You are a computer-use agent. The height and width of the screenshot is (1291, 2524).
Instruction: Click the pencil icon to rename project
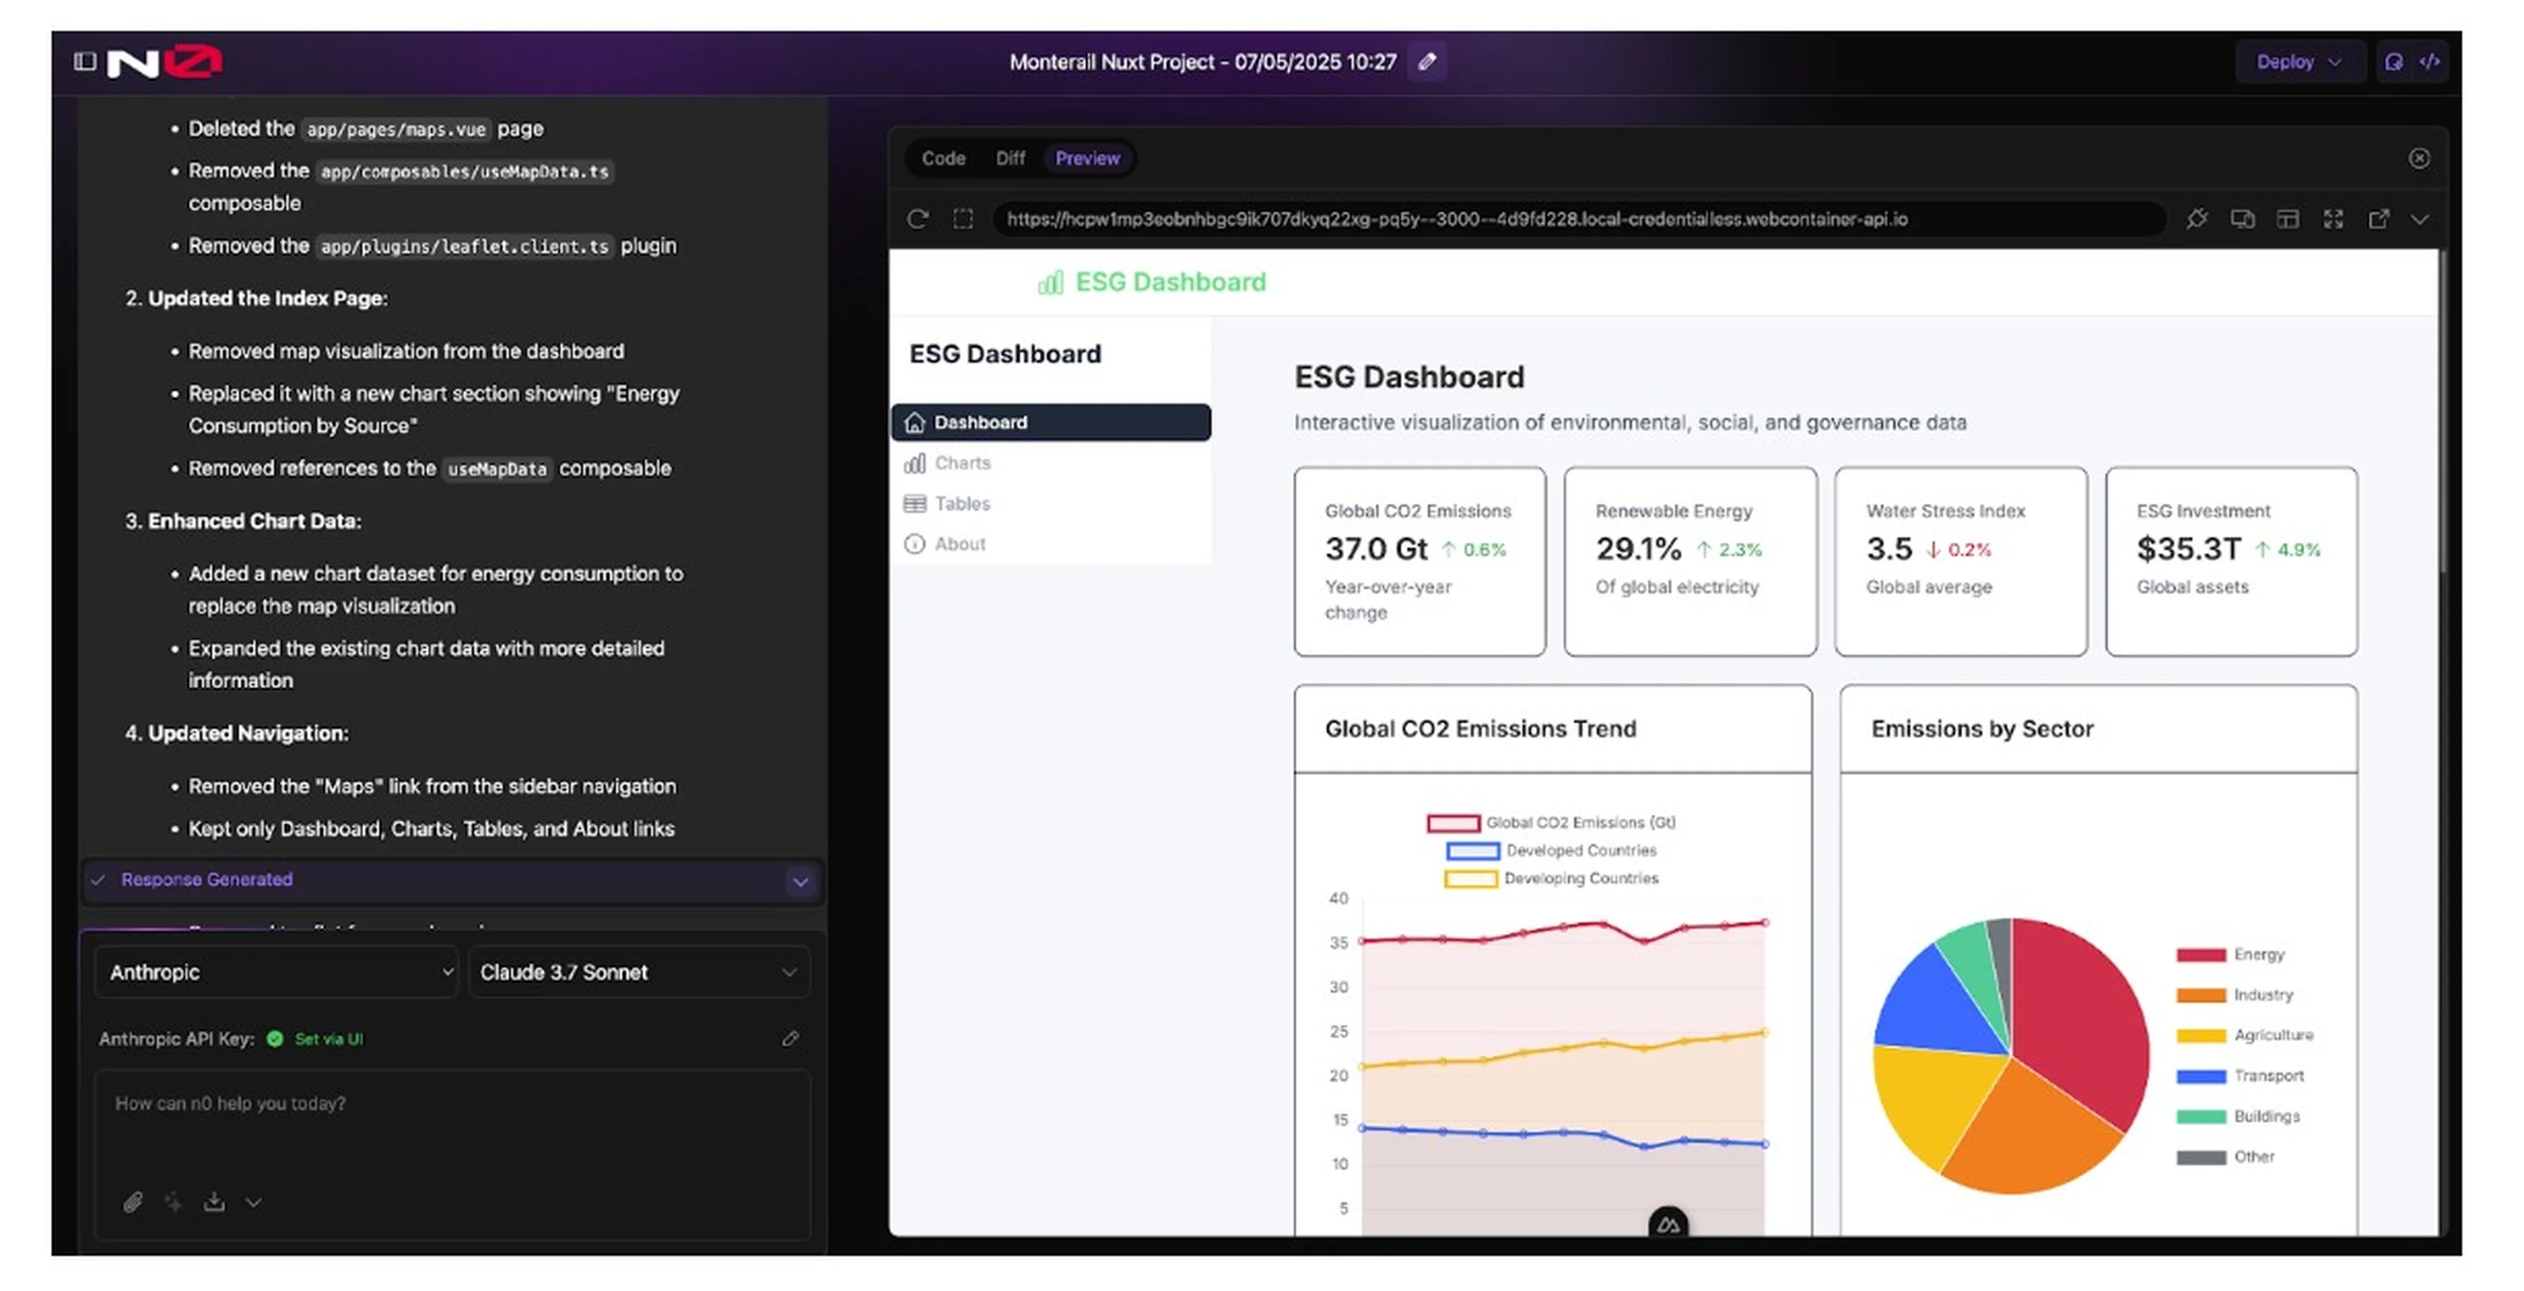(1426, 62)
